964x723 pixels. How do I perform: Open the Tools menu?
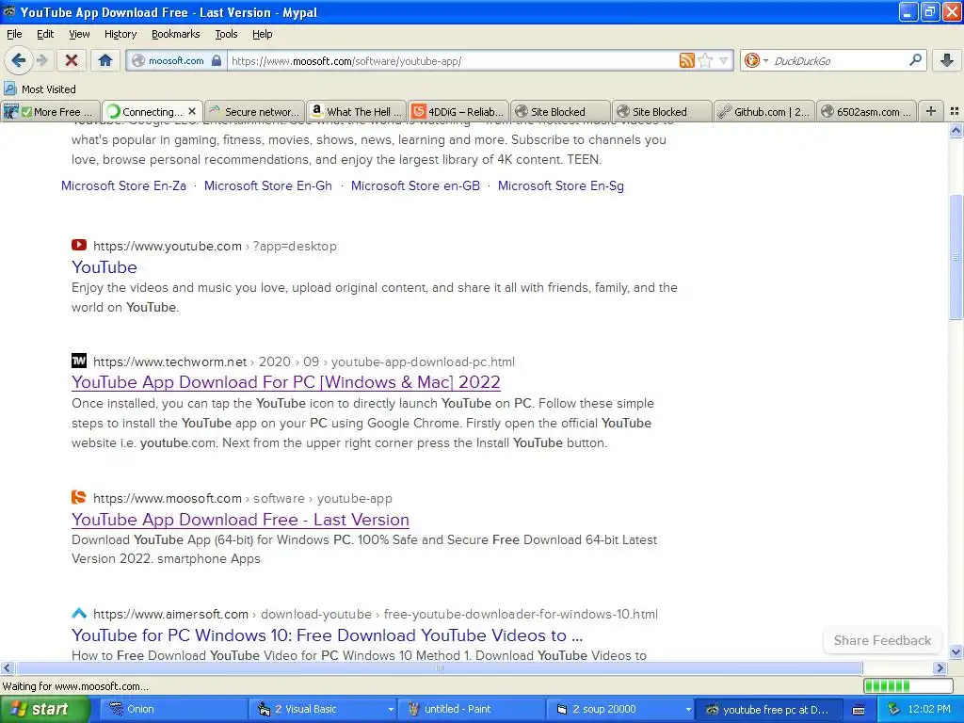coord(226,34)
